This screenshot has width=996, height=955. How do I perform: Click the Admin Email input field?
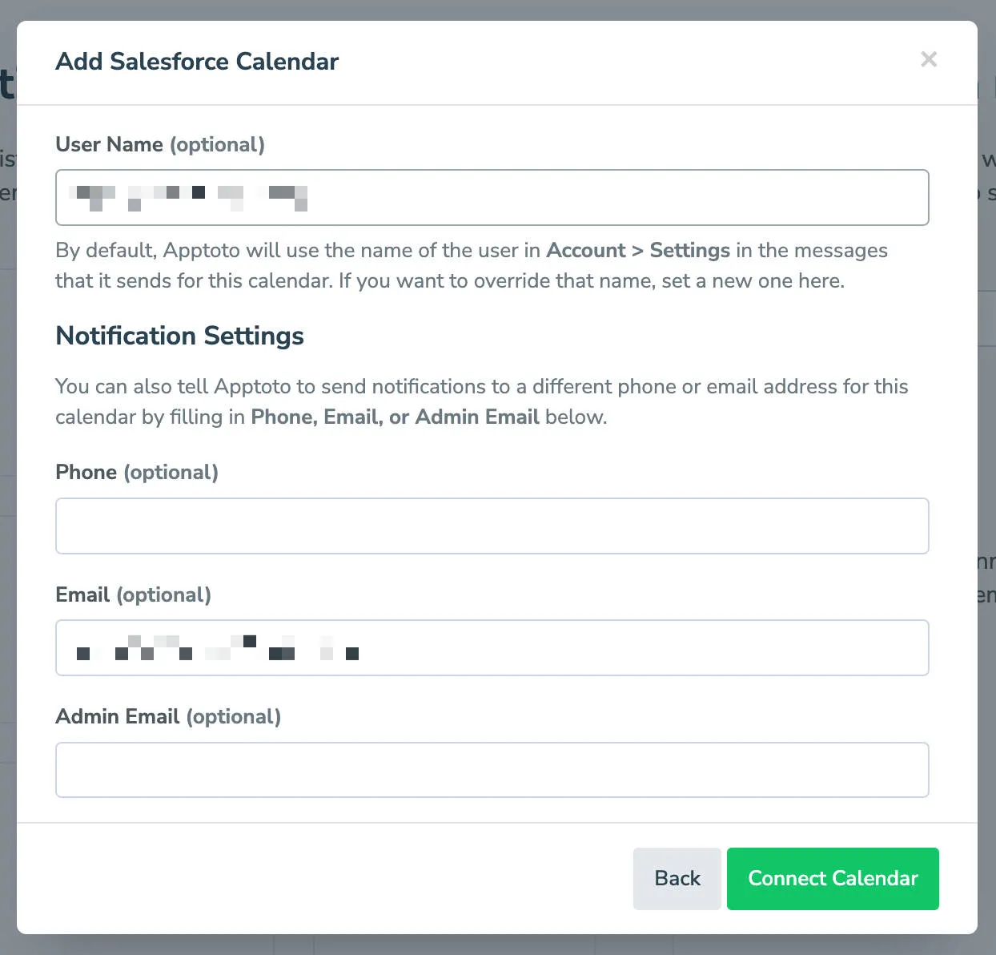492,769
